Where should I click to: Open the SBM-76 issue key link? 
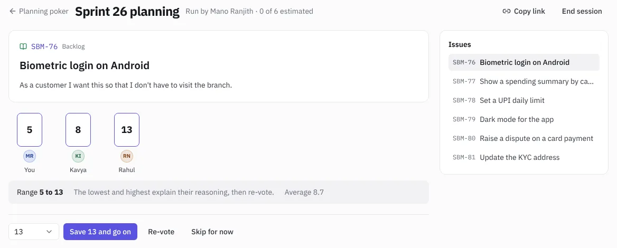click(44, 46)
